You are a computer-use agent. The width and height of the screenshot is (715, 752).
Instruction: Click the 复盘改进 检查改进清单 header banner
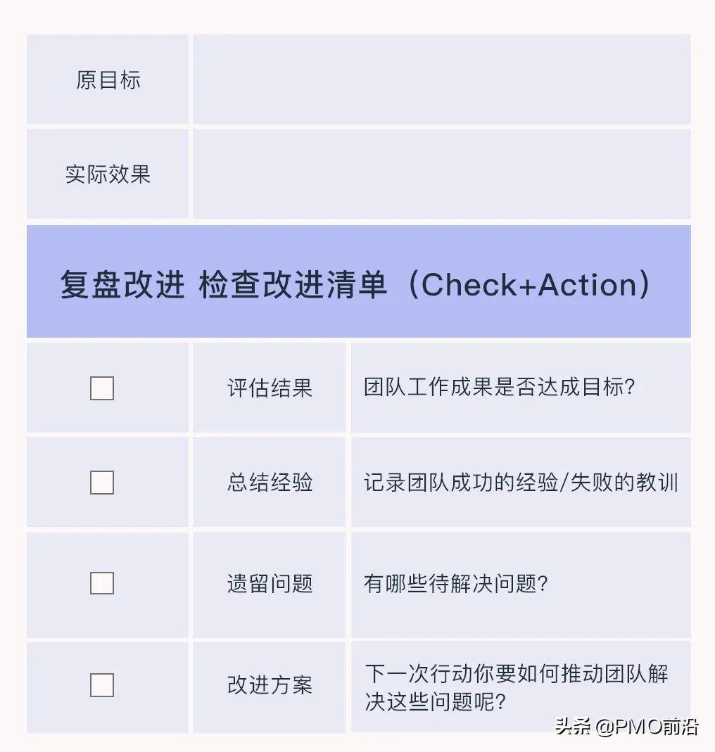(x=359, y=281)
